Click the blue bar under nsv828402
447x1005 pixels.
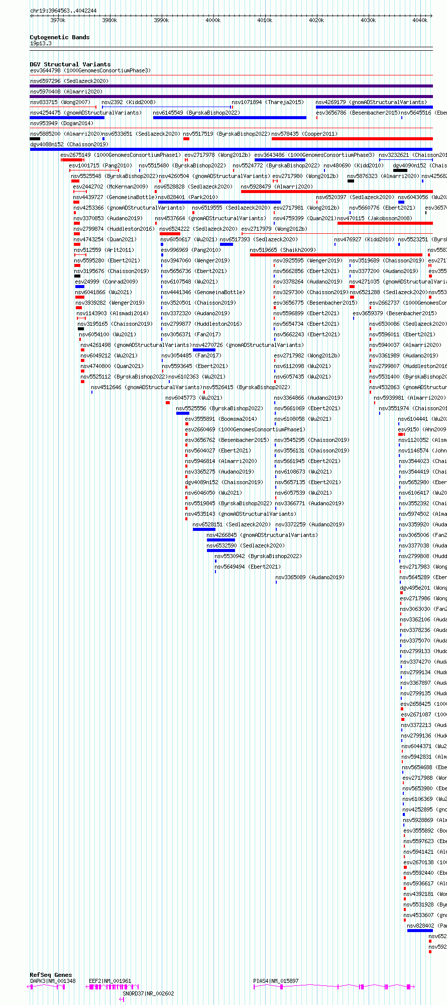click(x=420, y=931)
